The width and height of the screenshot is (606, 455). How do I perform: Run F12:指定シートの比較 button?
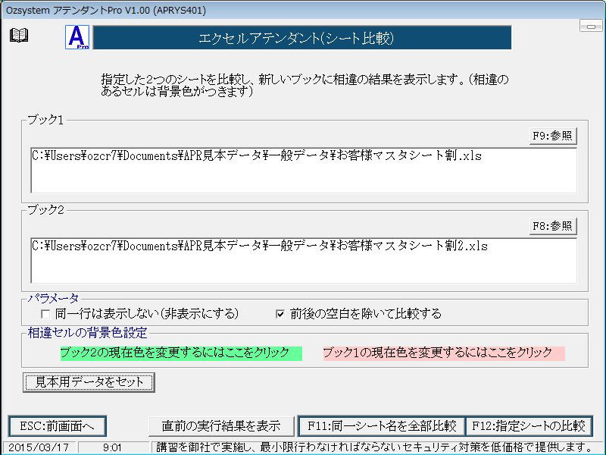point(529,426)
